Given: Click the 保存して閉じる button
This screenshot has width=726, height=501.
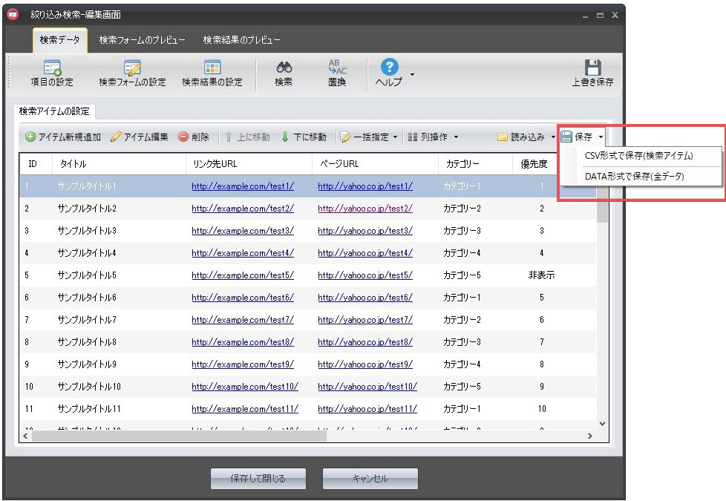Looking at the screenshot, I should click(x=258, y=479).
